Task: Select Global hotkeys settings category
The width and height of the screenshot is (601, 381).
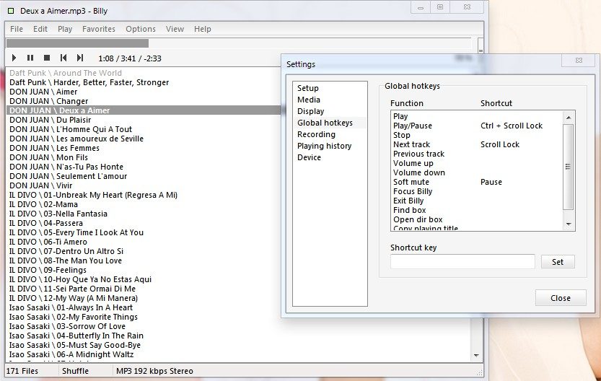Action: [325, 123]
